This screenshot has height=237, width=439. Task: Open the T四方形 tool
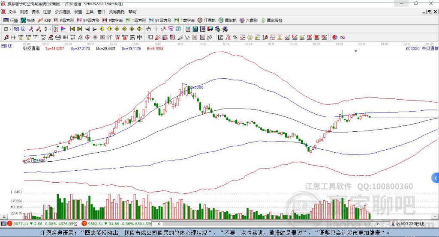click(x=136, y=21)
